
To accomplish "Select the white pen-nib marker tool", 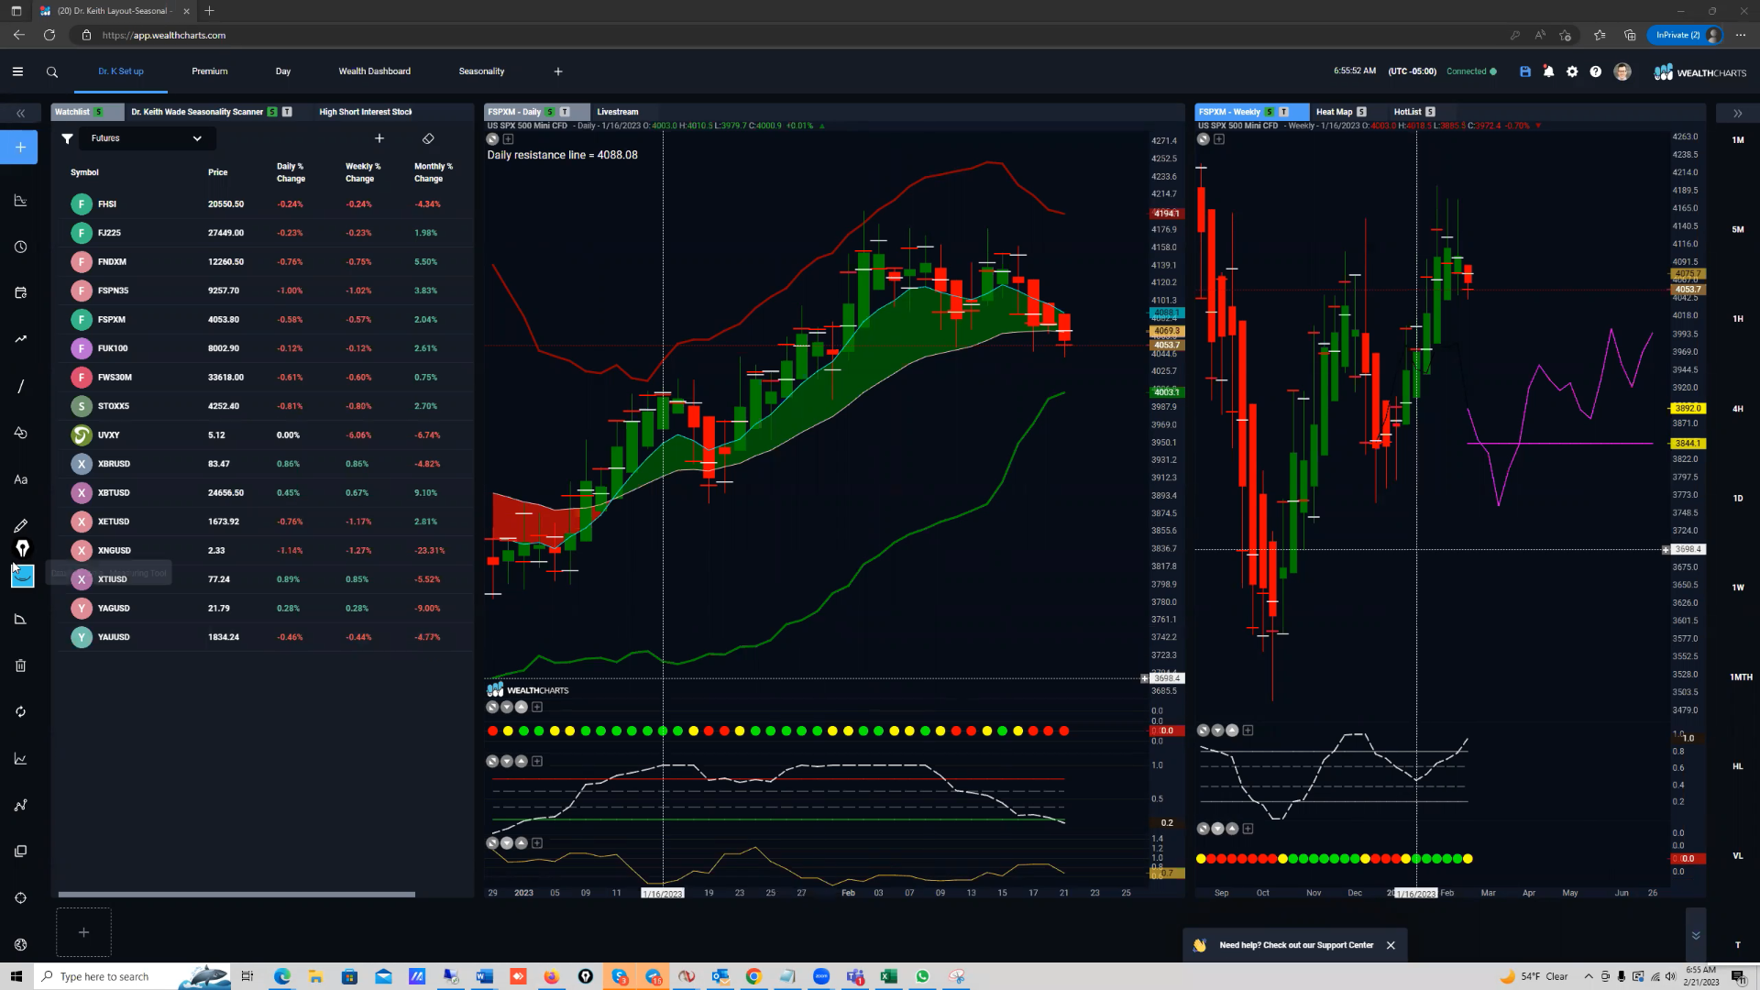I will coord(22,548).
